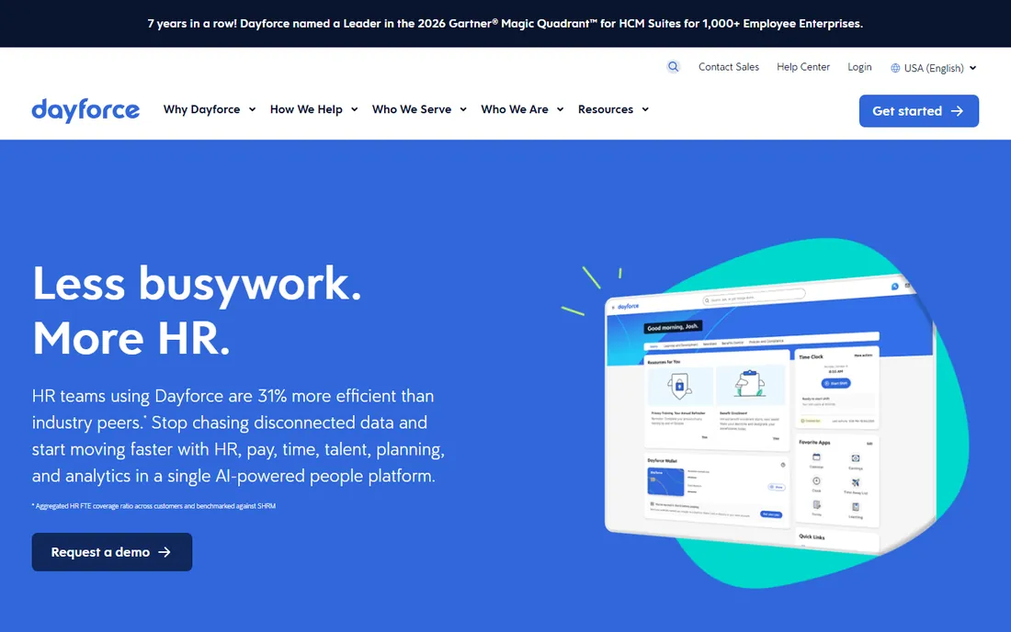Open the Why Dayforce menu

(x=201, y=109)
